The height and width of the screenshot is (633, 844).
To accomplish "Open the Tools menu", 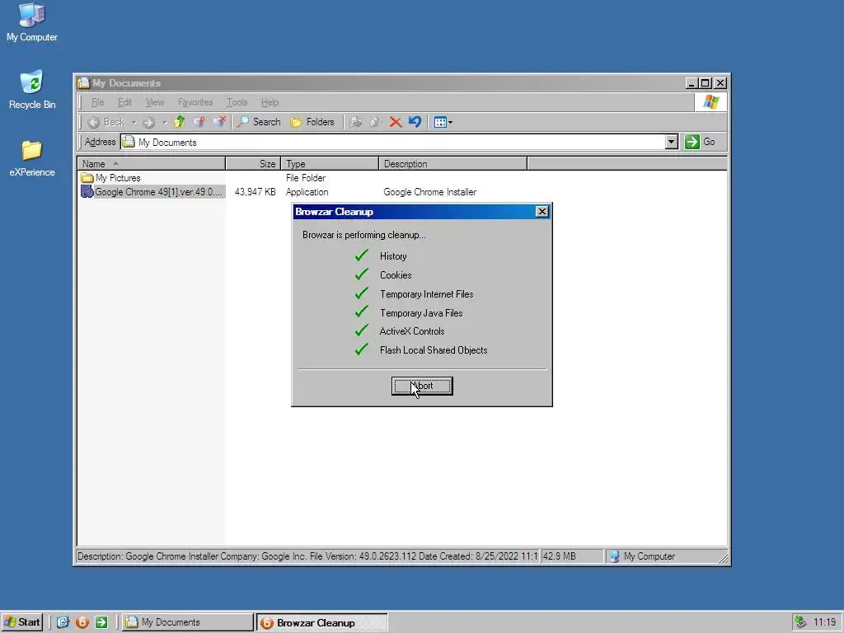I will [x=237, y=102].
